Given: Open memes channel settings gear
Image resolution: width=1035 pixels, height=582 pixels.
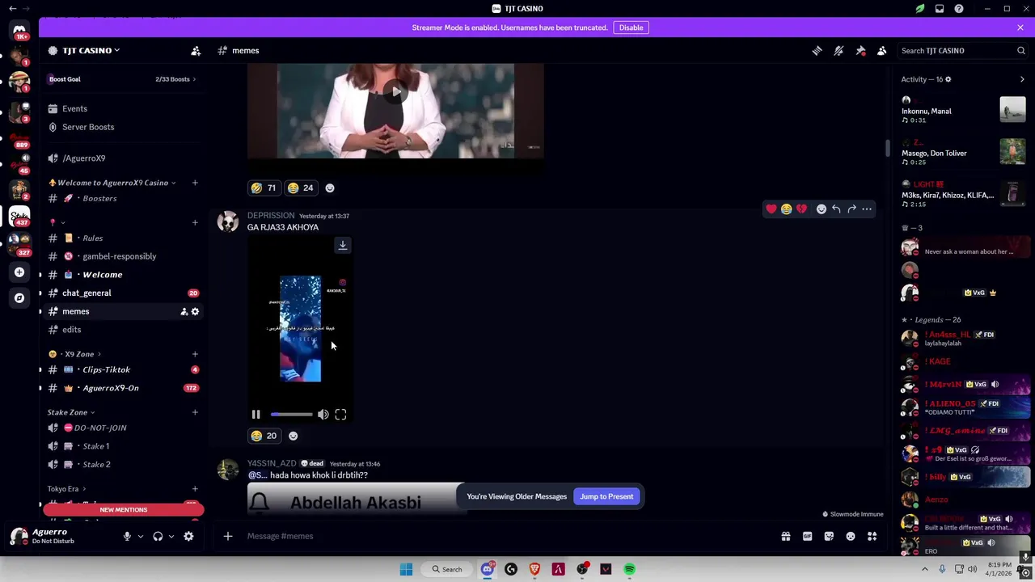Looking at the screenshot, I should 195,311.
